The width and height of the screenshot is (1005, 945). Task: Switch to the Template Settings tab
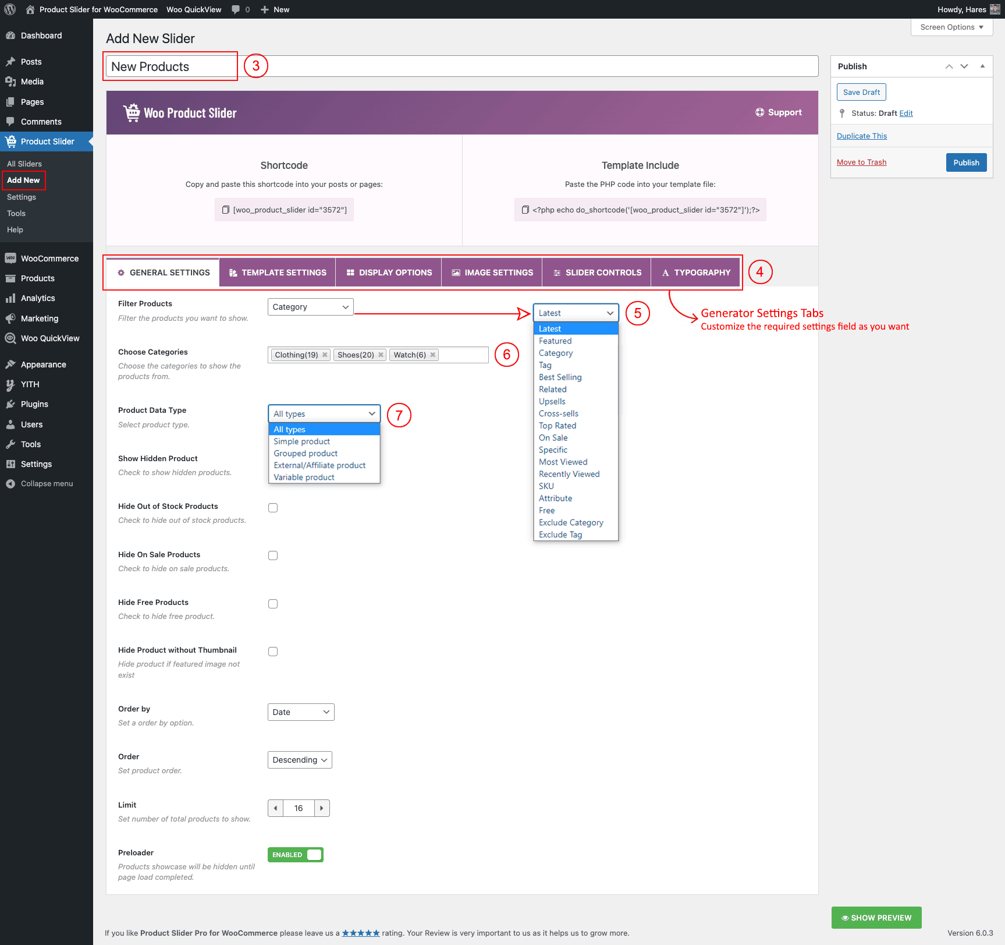click(278, 272)
